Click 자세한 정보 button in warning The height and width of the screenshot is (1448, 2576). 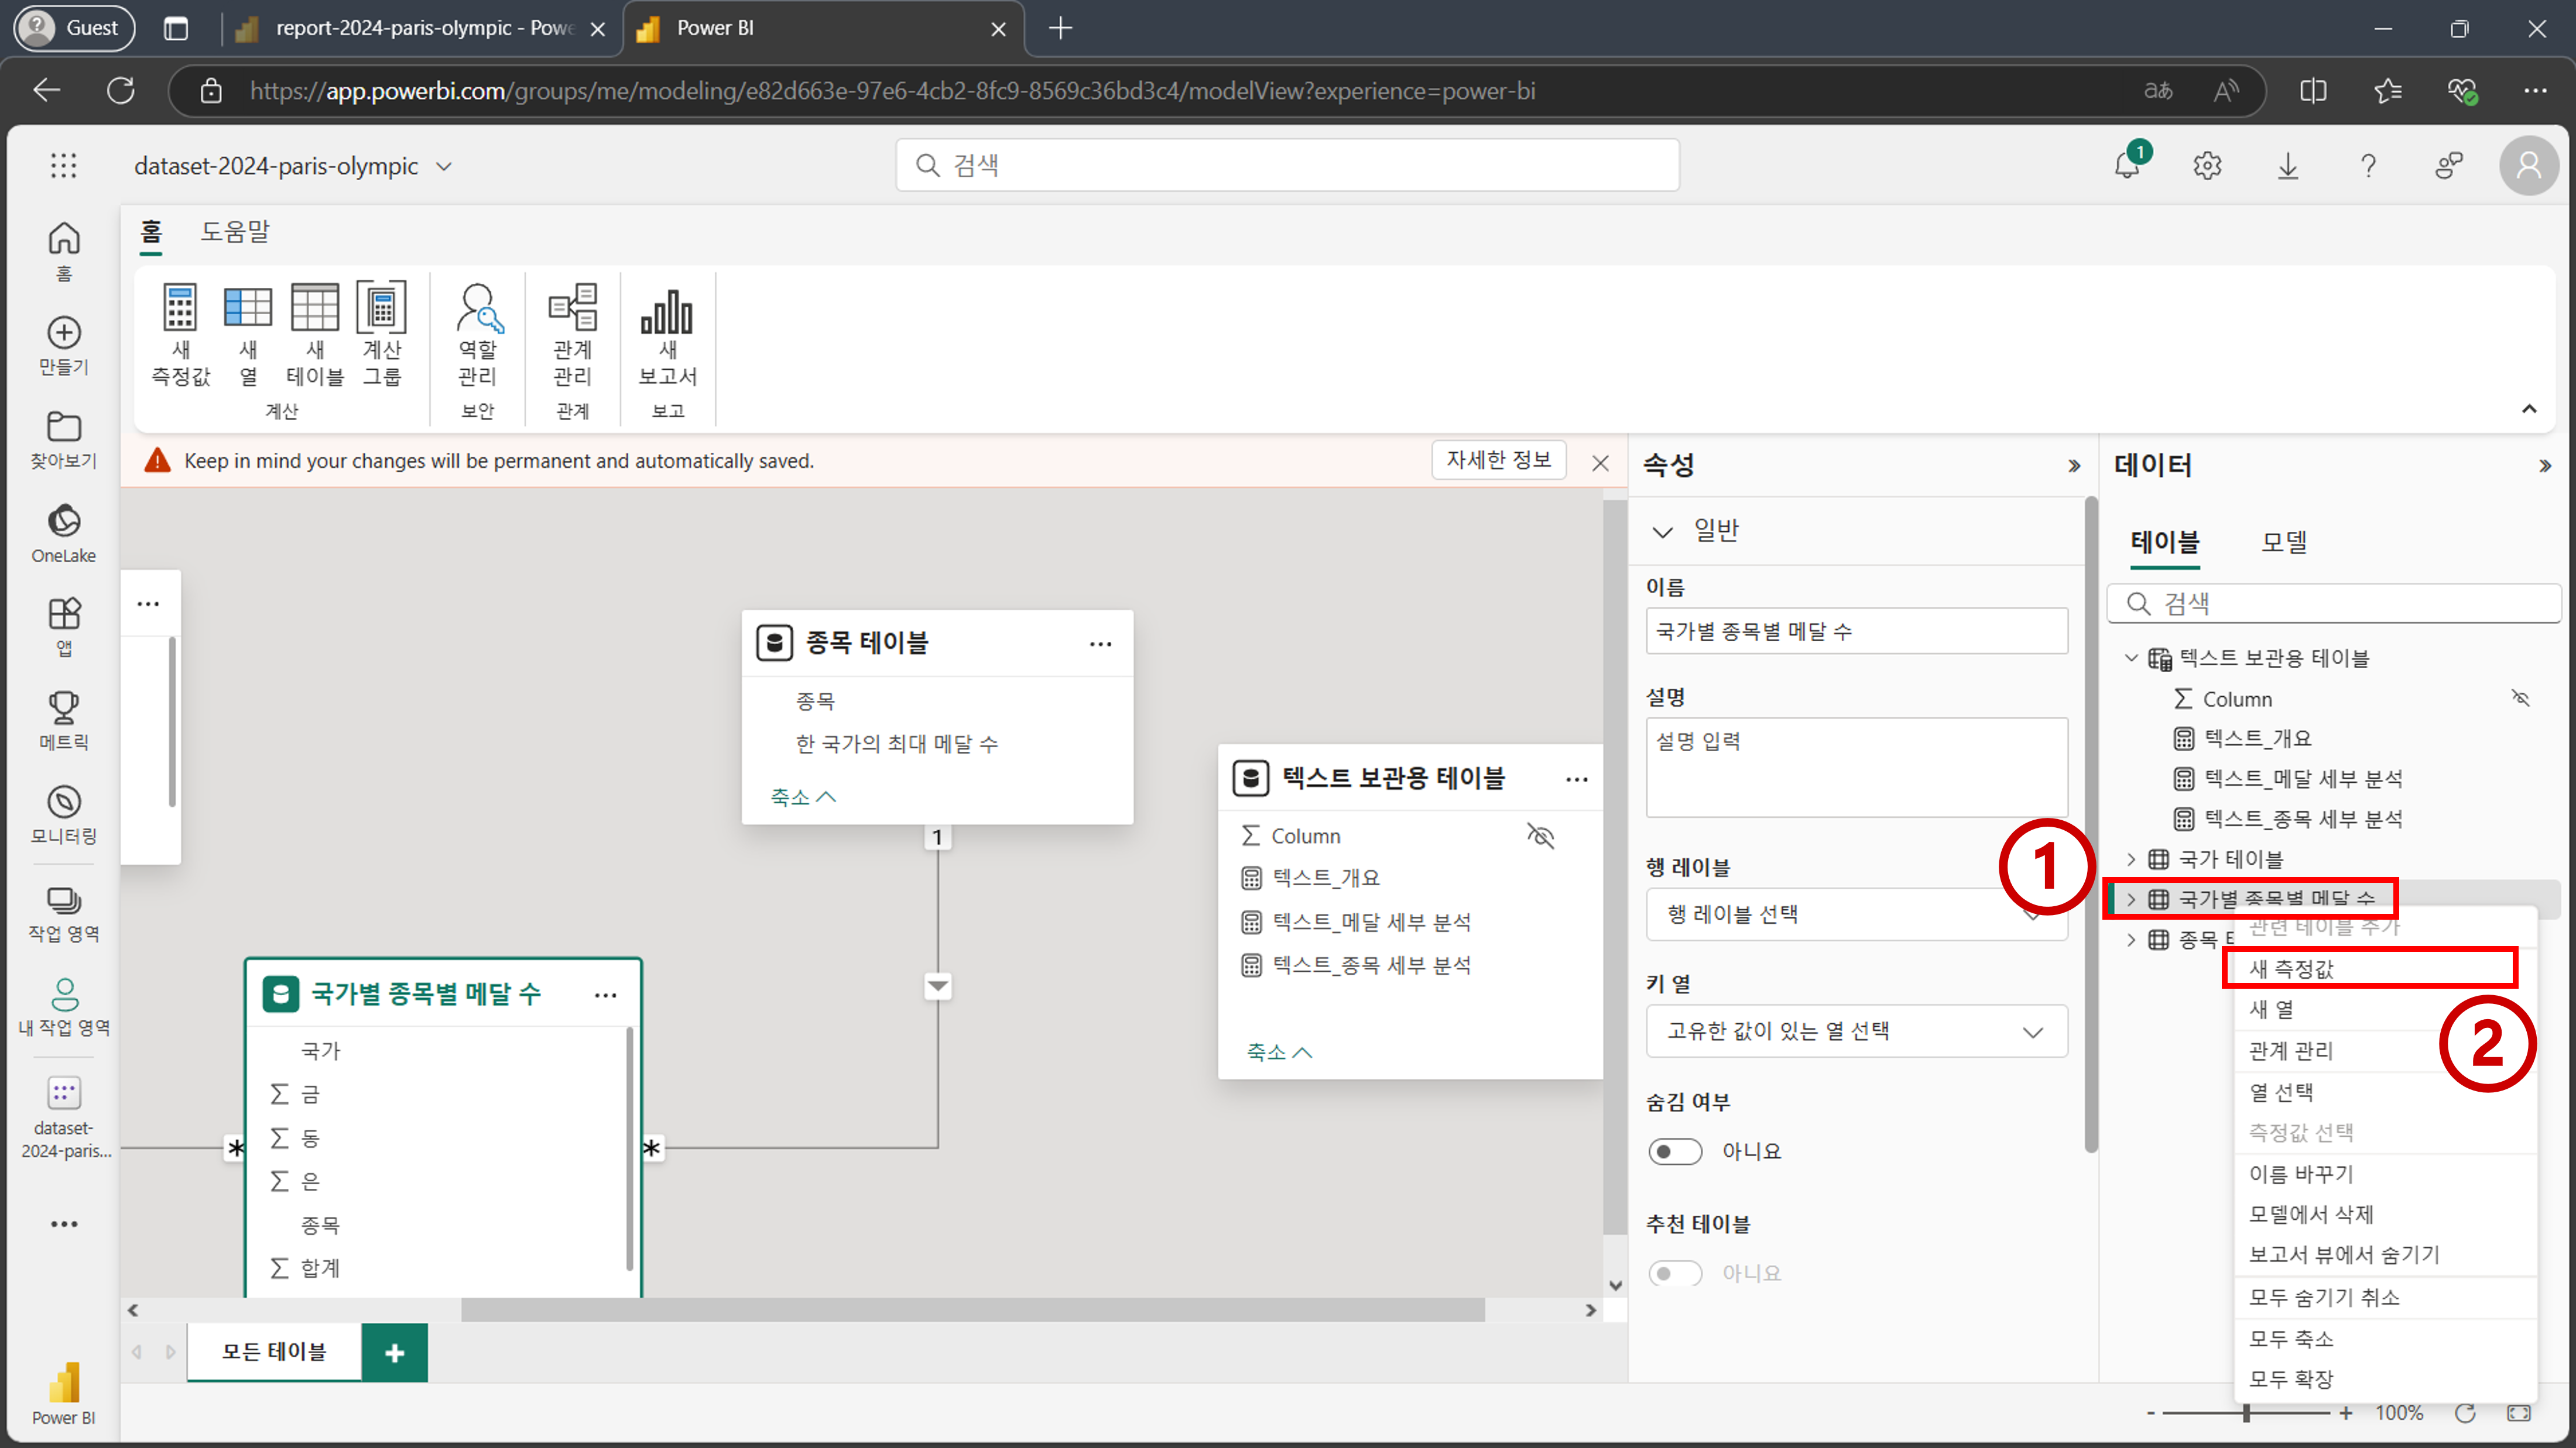[1498, 460]
